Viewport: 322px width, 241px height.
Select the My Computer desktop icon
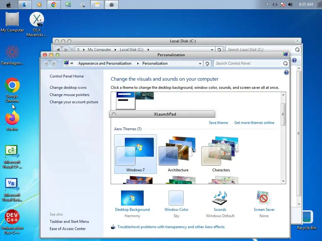[12, 22]
